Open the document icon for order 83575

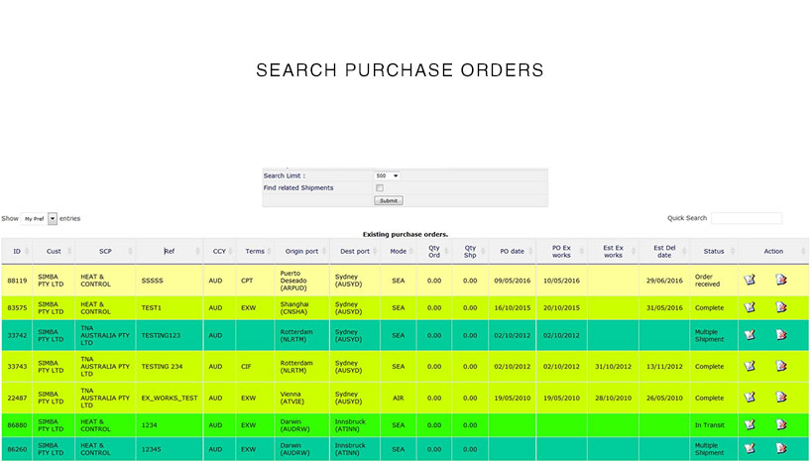pos(781,307)
